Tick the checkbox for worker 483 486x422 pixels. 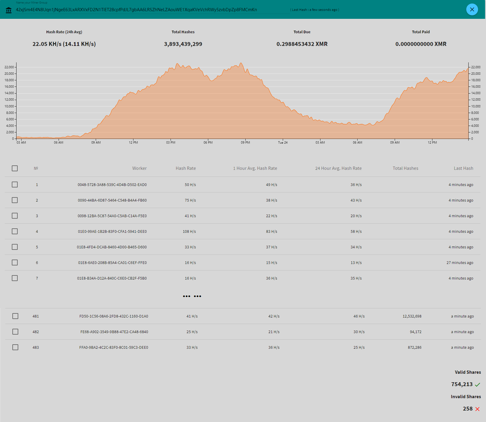point(15,347)
